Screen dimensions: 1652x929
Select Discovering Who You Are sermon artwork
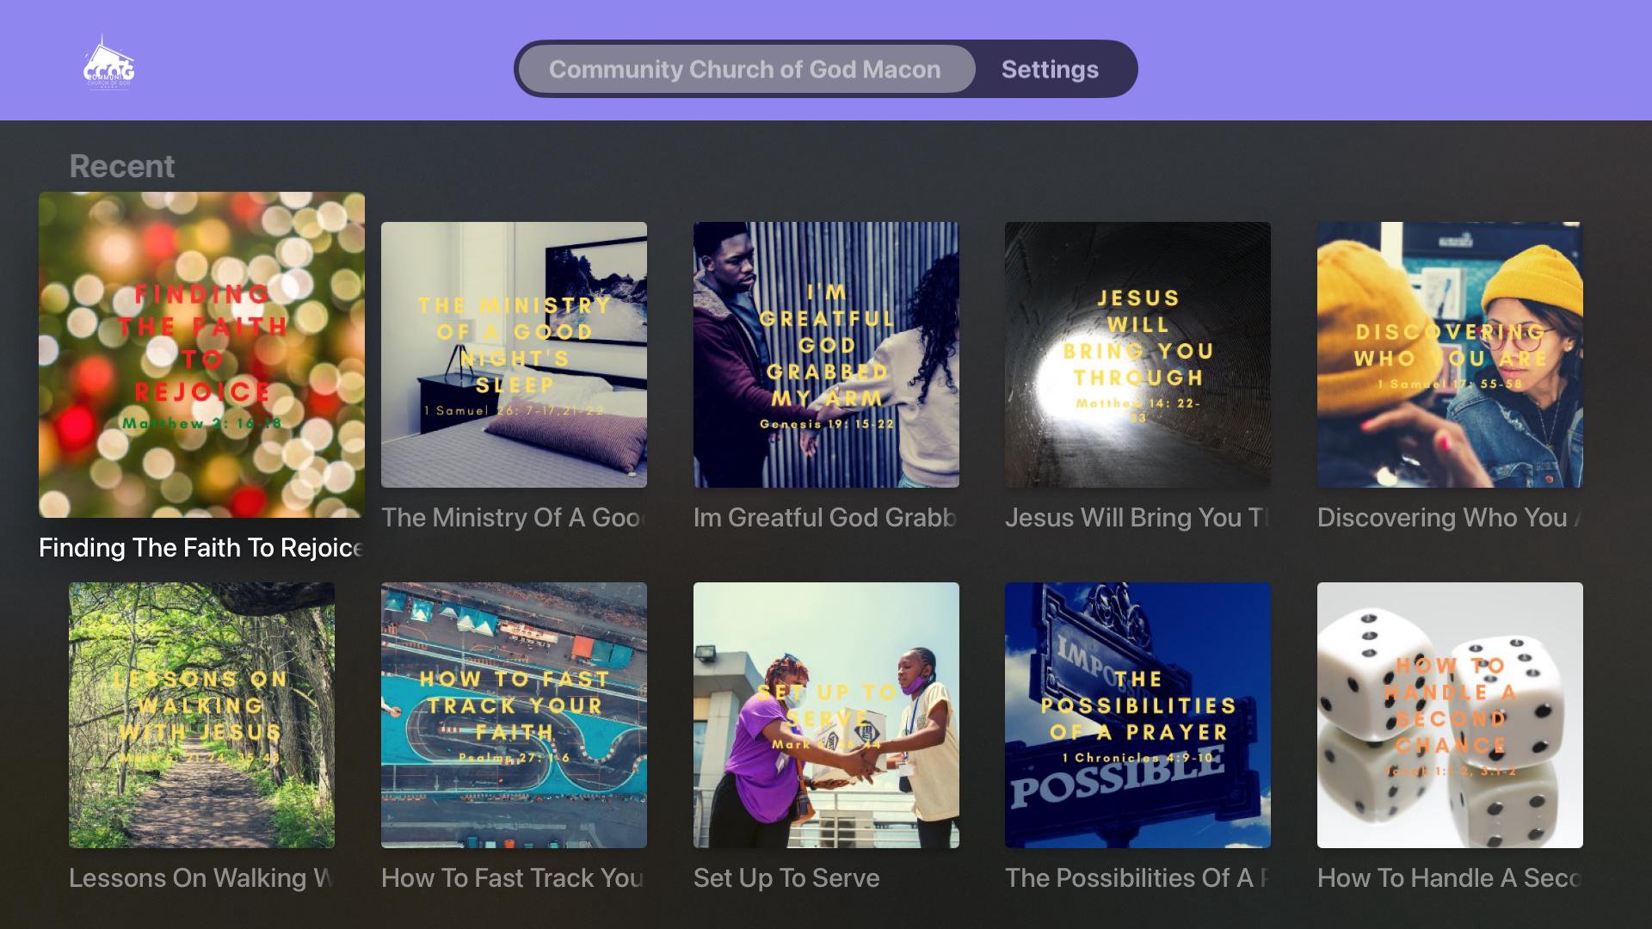[x=1450, y=354]
